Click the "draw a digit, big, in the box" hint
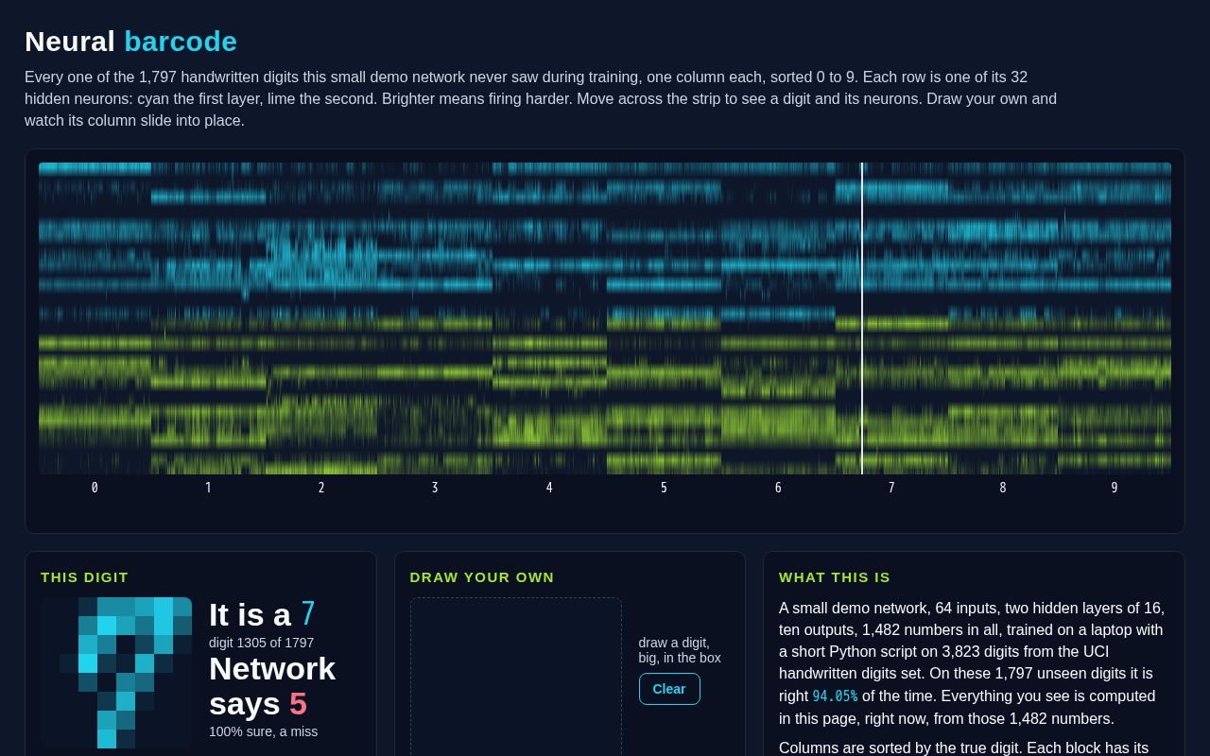Image resolution: width=1210 pixels, height=756 pixels. coord(680,650)
